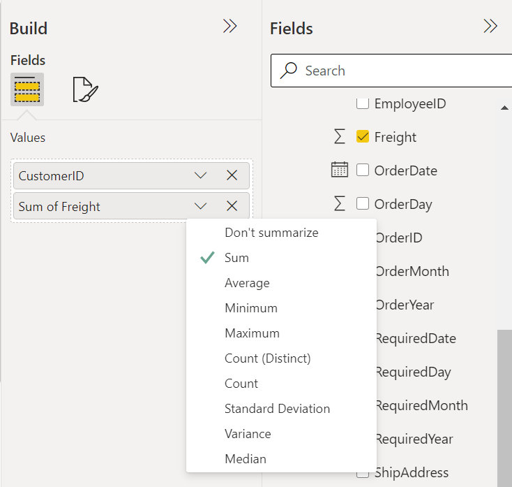Screen dimensions: 512x487
Task: Select Variance aggregation
Action: click(x=281, y=434)
